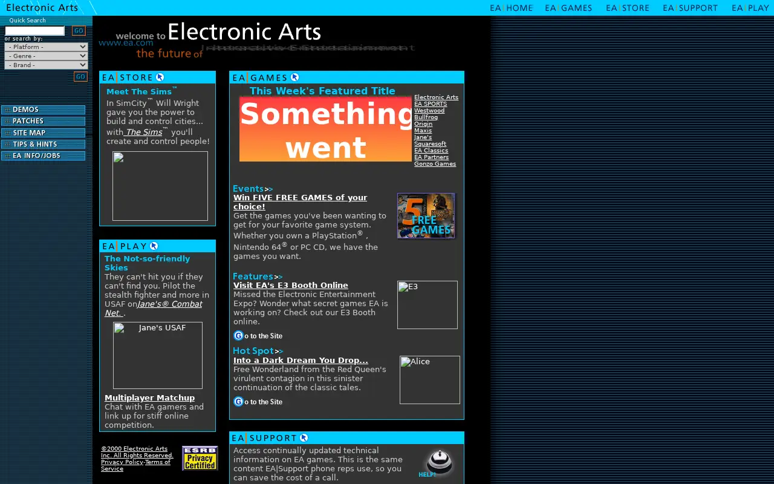The image size is (774, 484).
Task: Open Multiplayer Matchup link
Action: click(x=149, y=397)
